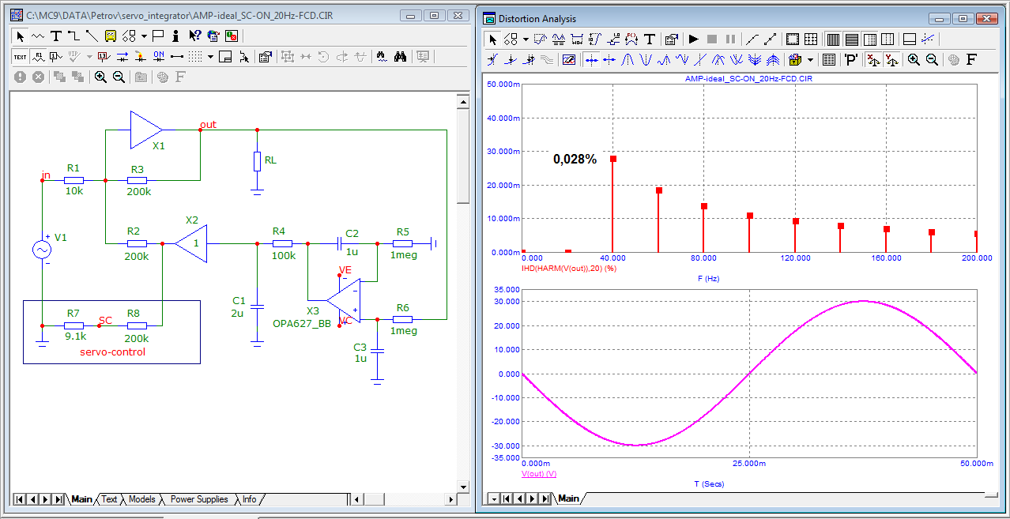
Task: Click the schematic vertical scrollbar up arrow
Action: click(463, 101)
